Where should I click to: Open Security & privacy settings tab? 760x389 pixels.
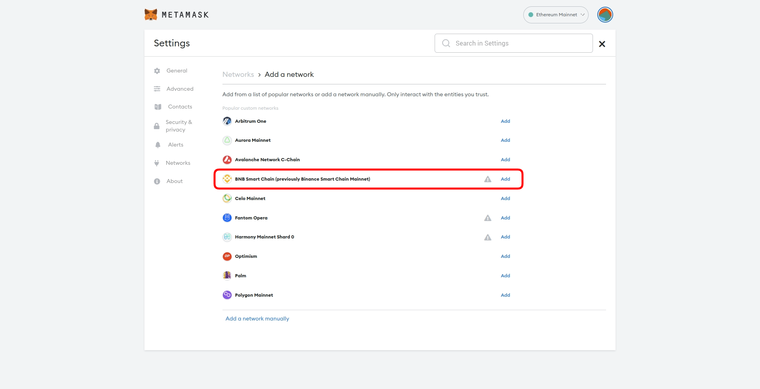pos(179,126)
